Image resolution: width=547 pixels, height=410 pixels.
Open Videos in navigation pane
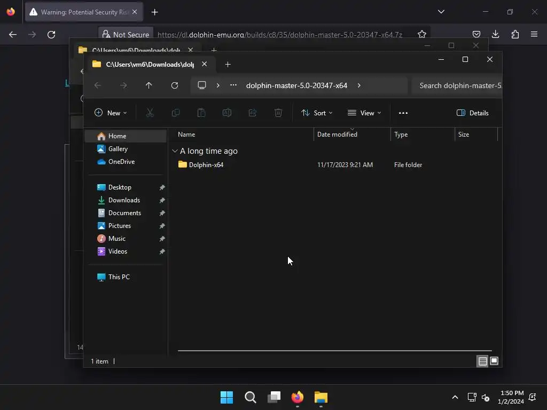coord(126,251)
